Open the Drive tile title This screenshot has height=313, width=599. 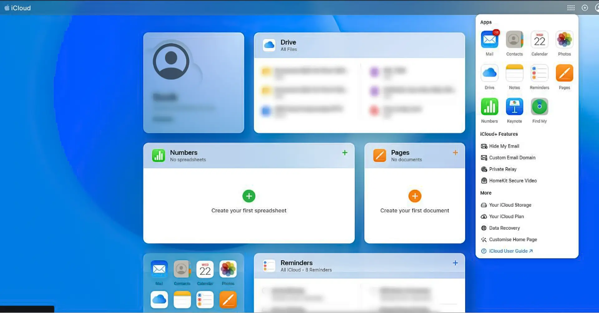(288, 42)
